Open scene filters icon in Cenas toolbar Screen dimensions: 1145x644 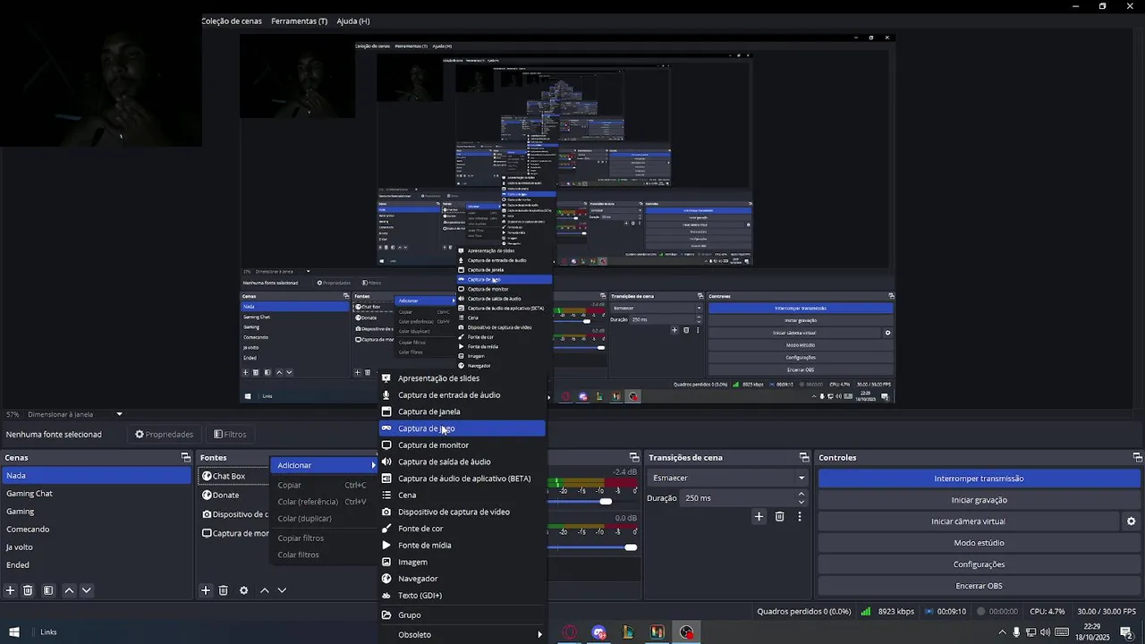click(48, 590)
